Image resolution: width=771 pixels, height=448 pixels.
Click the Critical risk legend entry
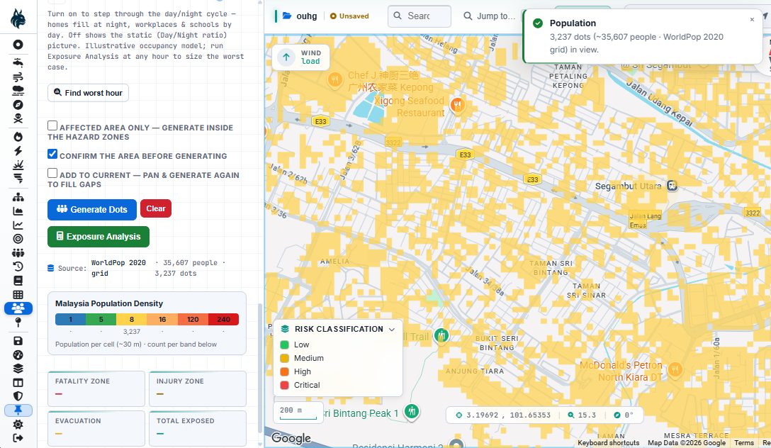[300, 385]
